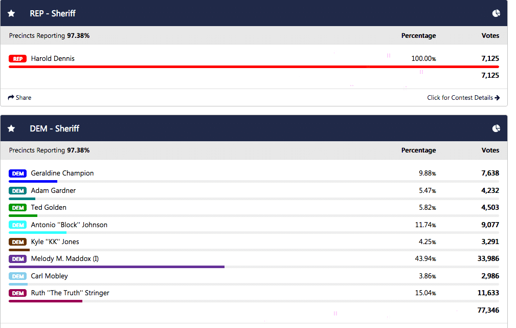
Task: Click the DEM badge beside Carl Mobley
Action: [x=17, y=276]
